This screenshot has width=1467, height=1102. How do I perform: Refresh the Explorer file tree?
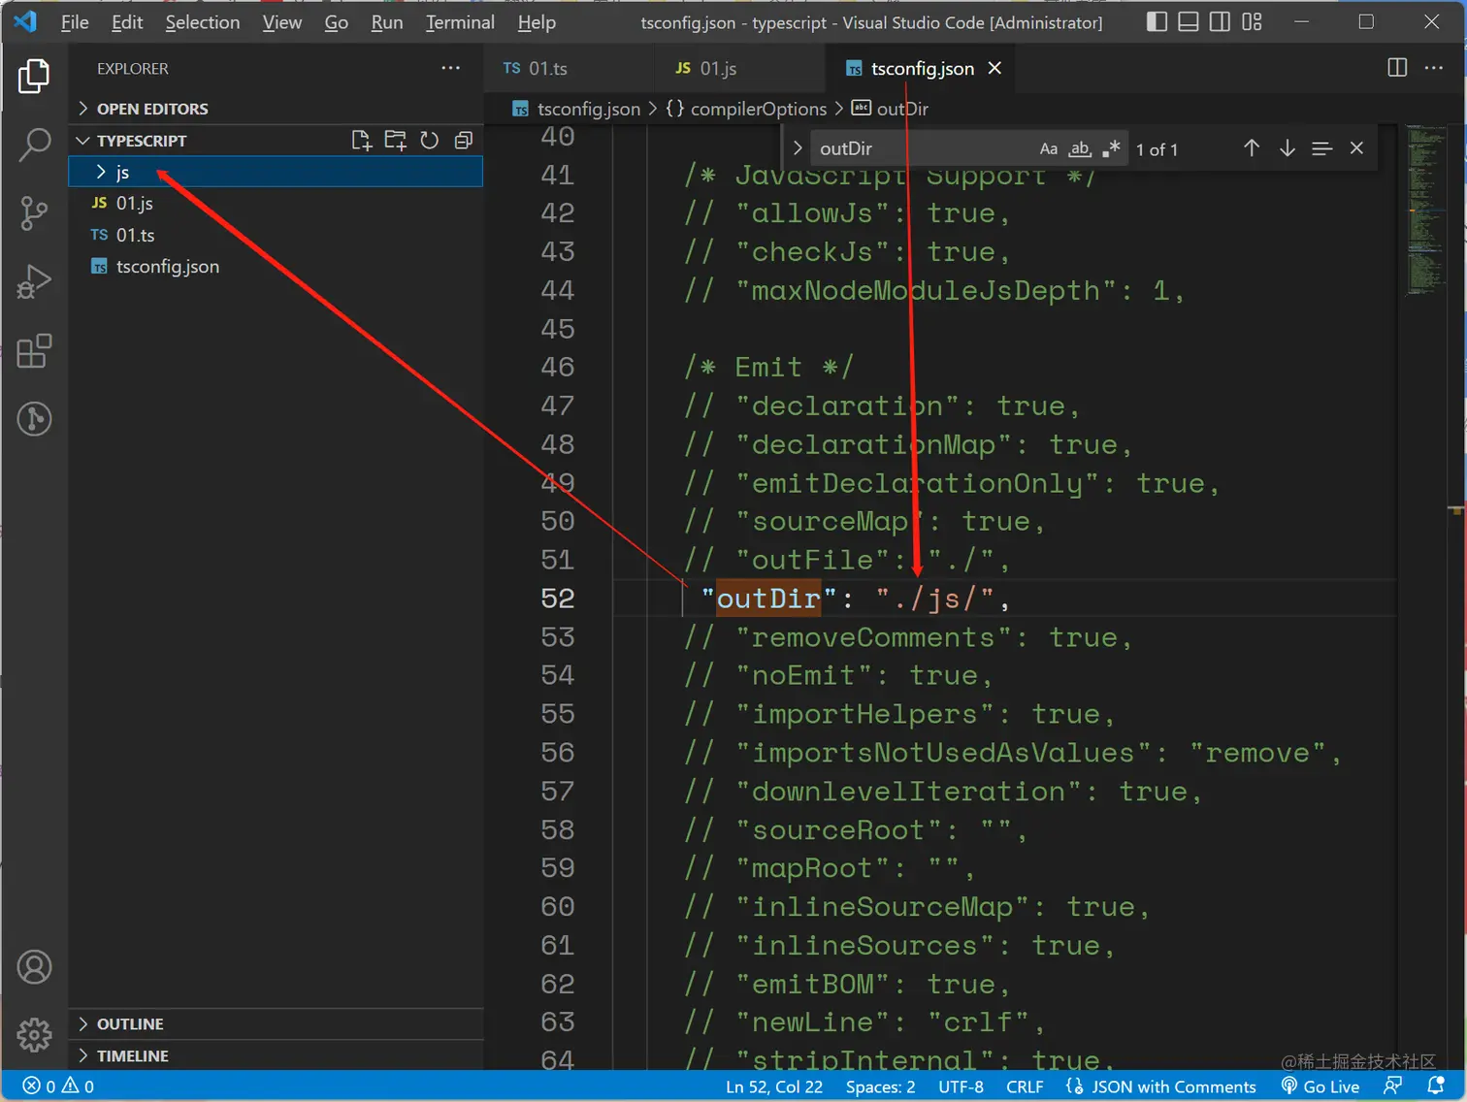[430, 141]
